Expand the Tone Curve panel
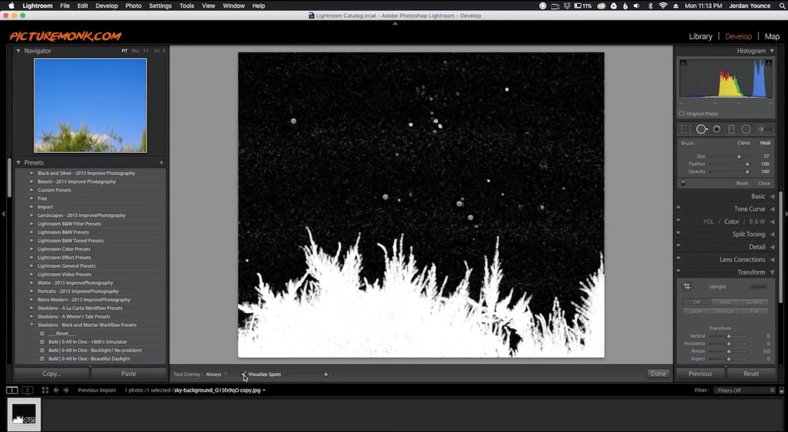The width and height of the screenshot is (788, 432). [772, 209]
